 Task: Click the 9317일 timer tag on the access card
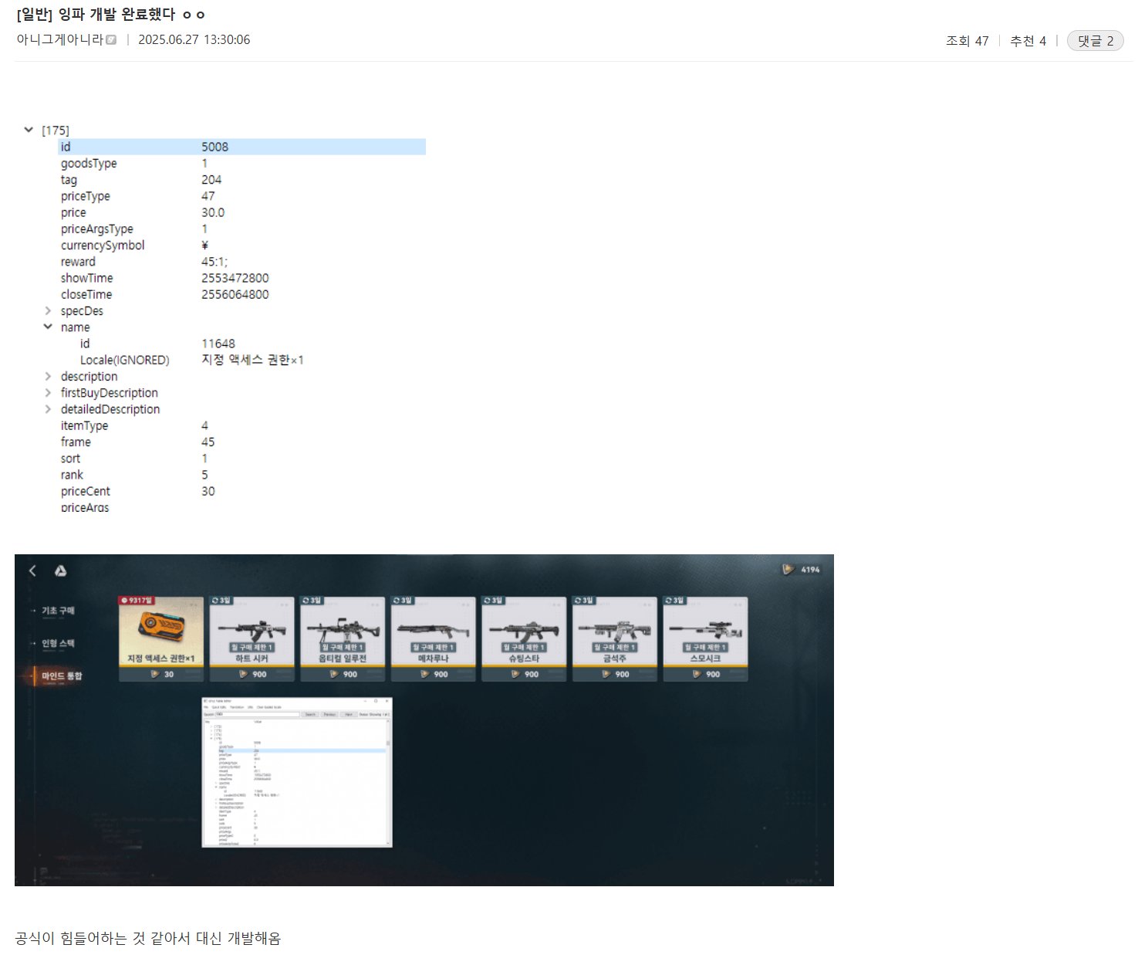[x=137, y=601]
